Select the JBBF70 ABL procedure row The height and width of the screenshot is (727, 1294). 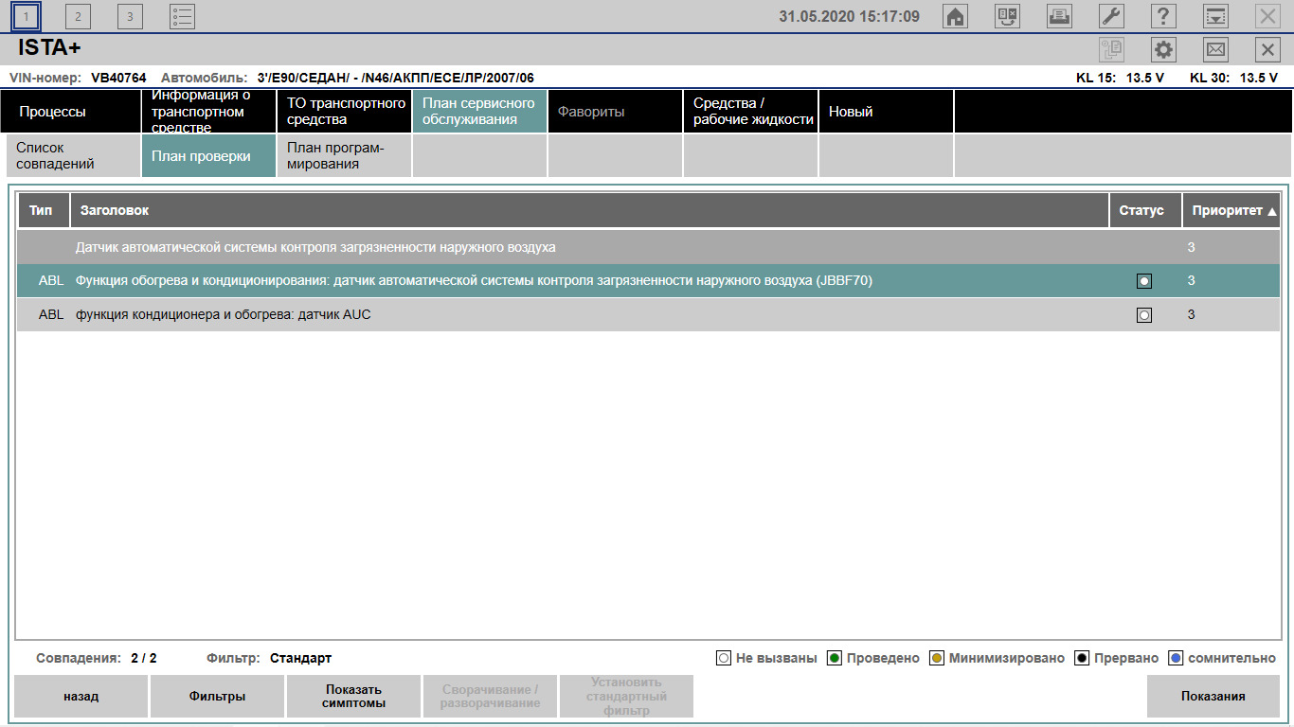click(649, 281)
